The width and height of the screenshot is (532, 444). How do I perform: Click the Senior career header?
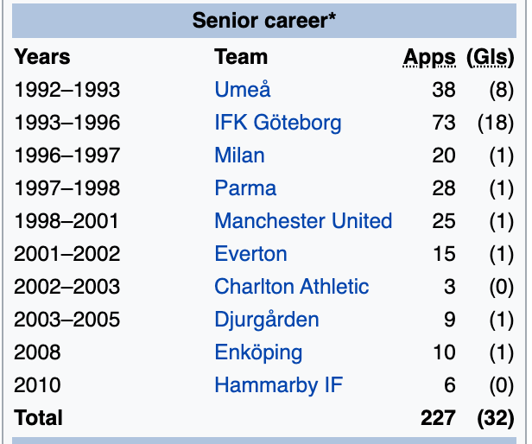click(x=264, y=21)
